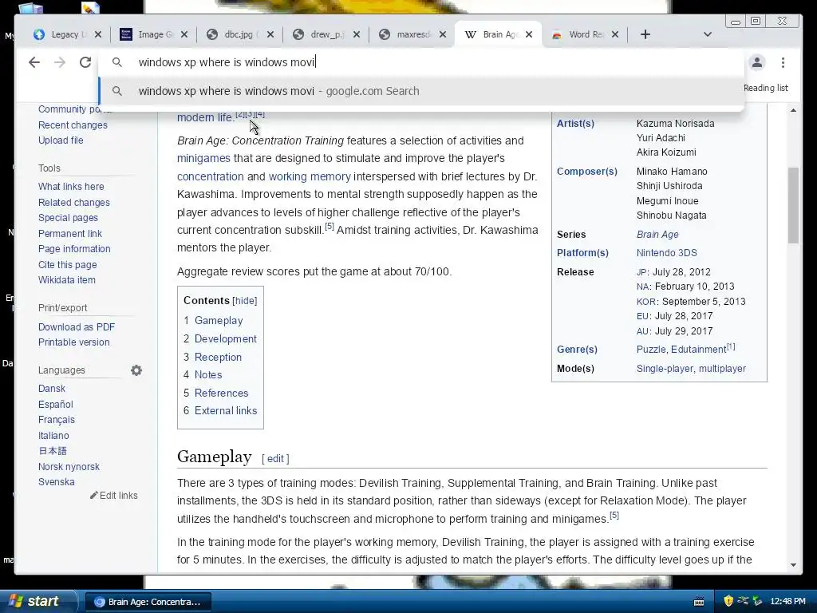Click the vertical scrollbar thumb
This screenshot has width=817, height=613.
tap(793, 205)
